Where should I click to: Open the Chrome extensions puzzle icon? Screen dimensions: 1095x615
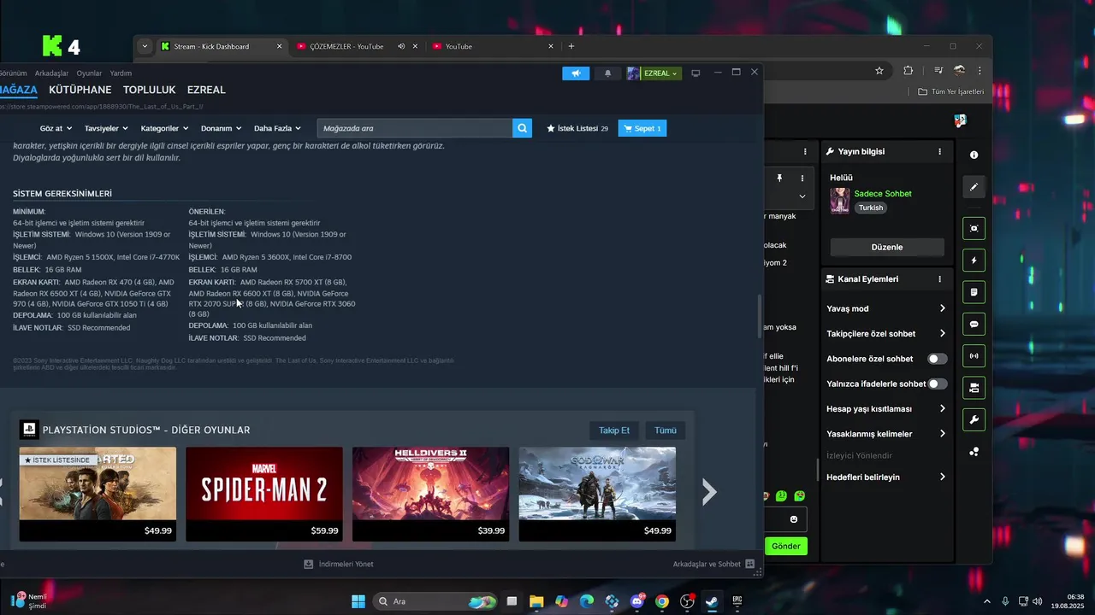point(908,70)
